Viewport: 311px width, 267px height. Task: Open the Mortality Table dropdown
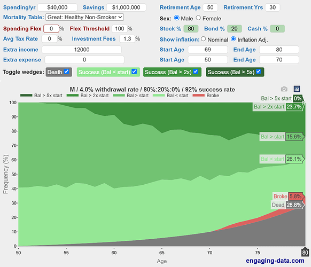[x=84, y=17]
